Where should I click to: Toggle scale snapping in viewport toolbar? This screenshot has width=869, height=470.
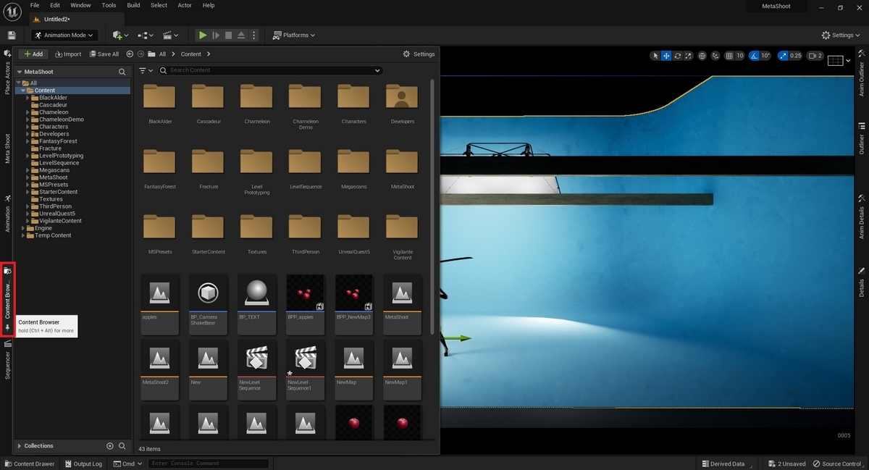[x=782, y=55]
